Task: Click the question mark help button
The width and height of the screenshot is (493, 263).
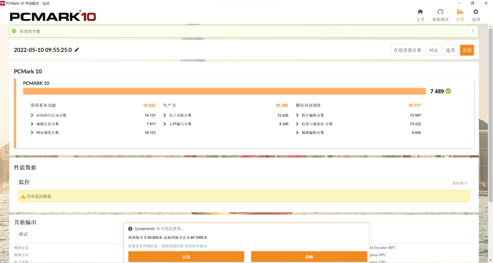Action: point(472,31)
